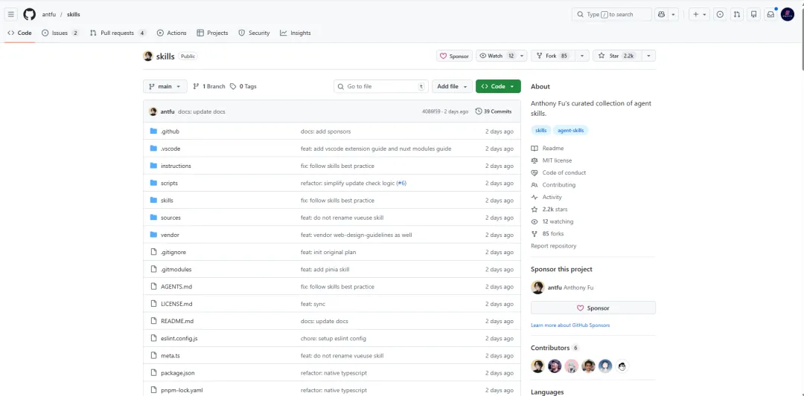Click the file icon beside package.json

(153, 372)
